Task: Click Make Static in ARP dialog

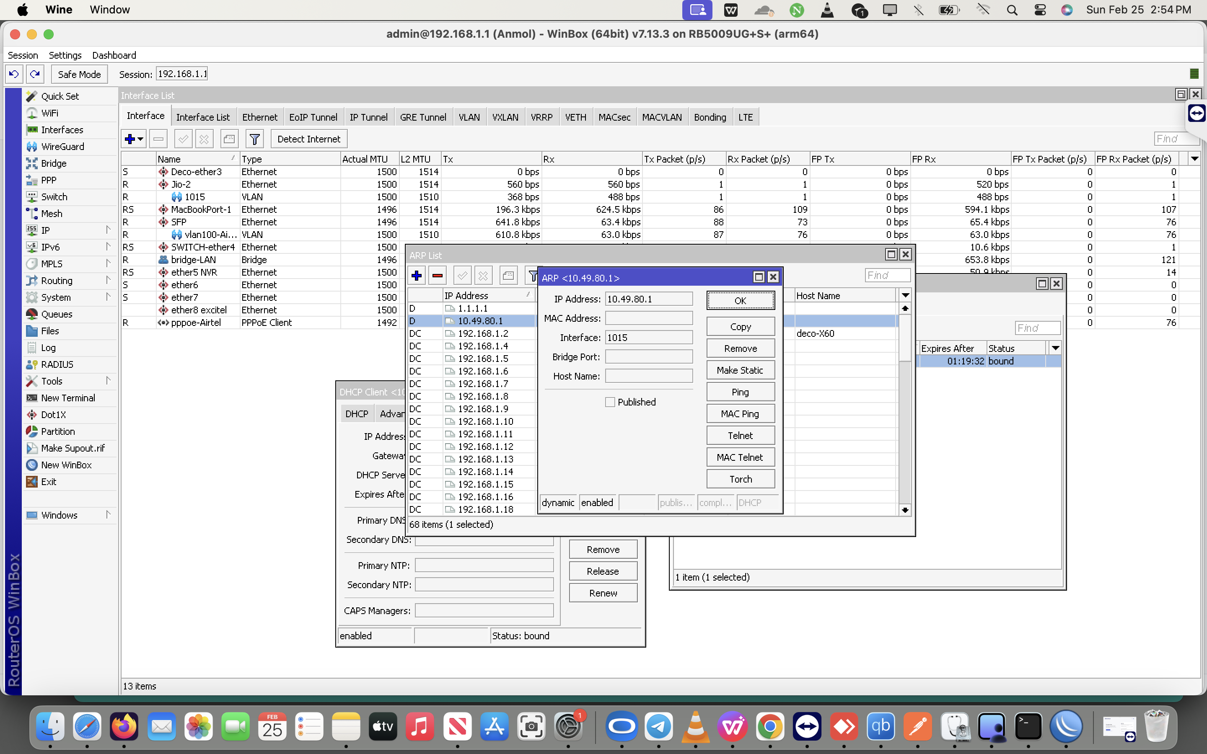Action: click(741, 371)
